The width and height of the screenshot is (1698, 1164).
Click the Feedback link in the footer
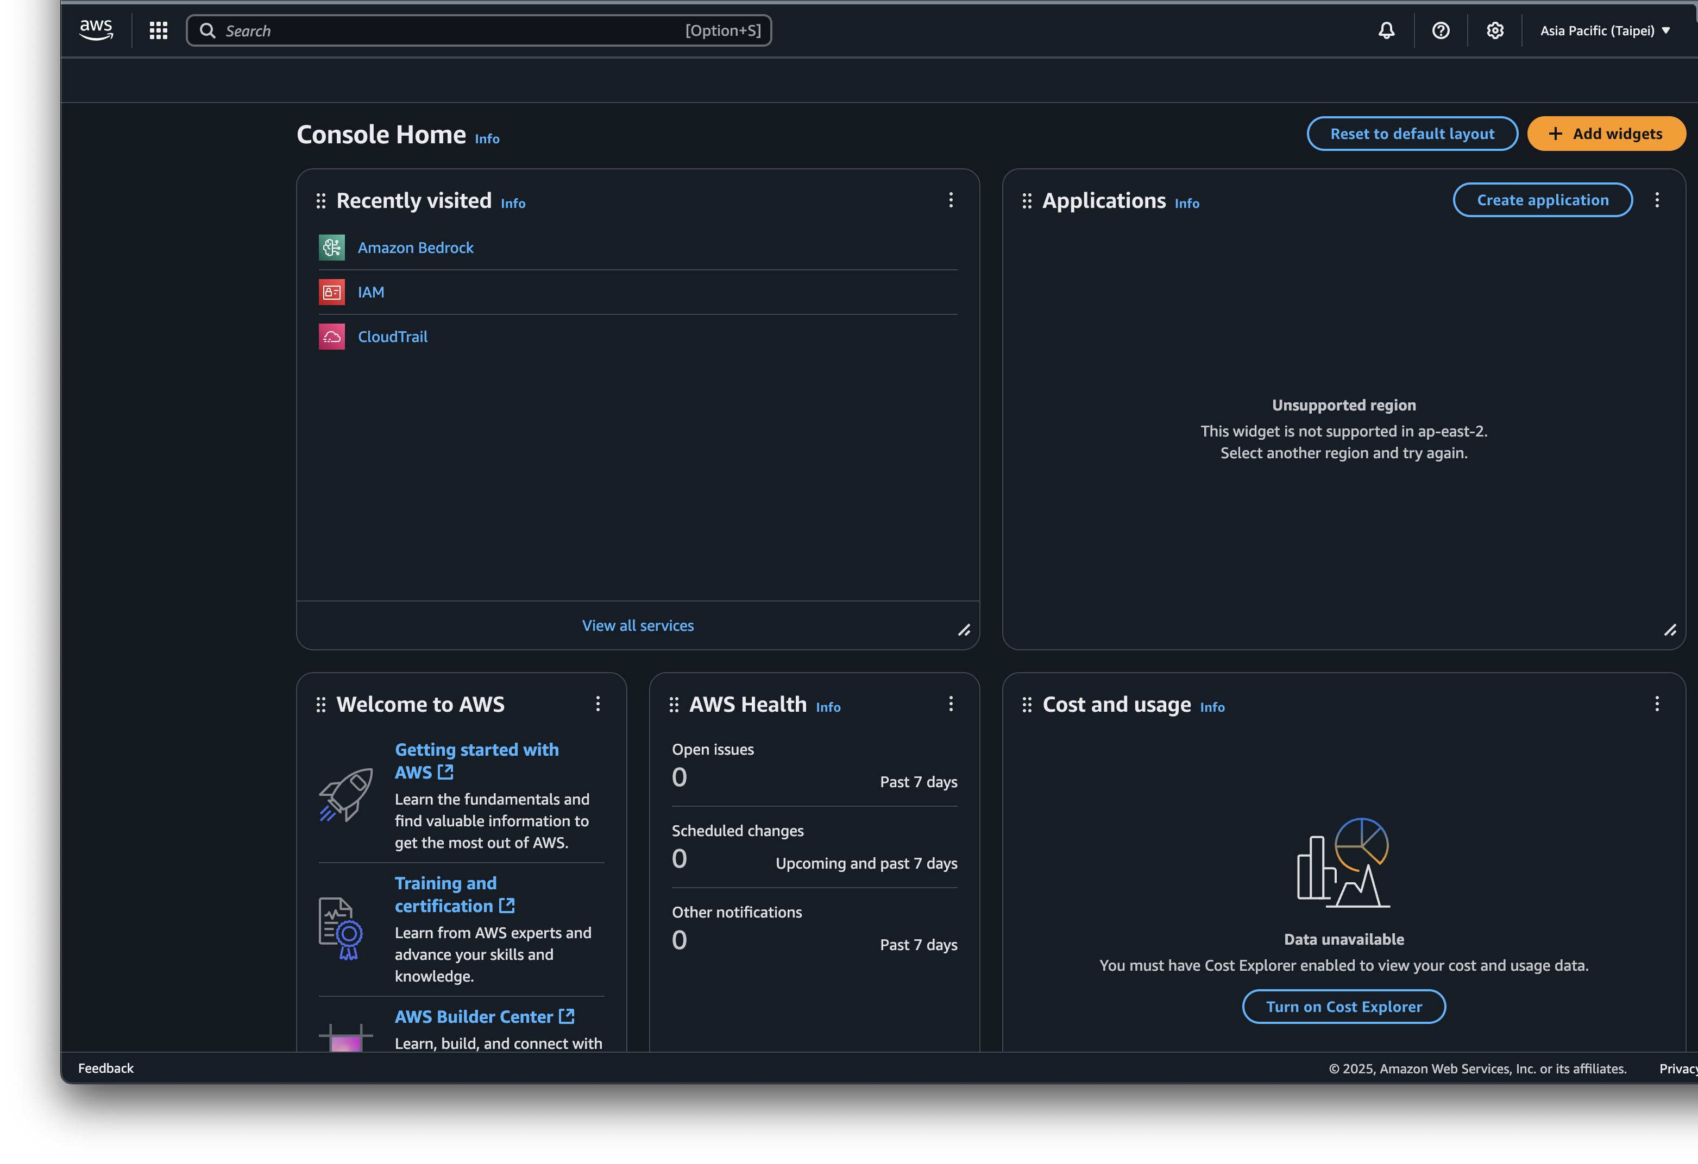(x=106, y=1068)
